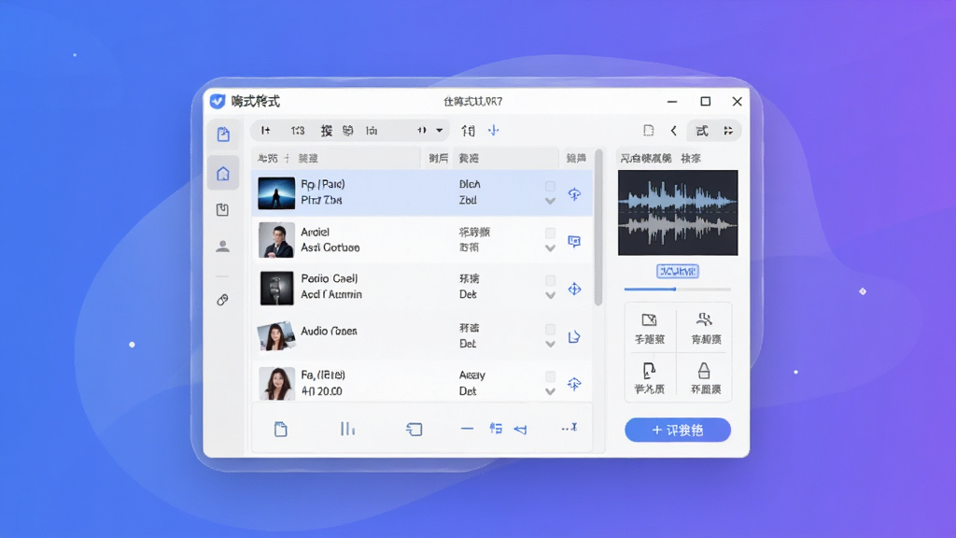Click the wide column header above Dlch
Screen dimensions: 956x538
click(x=505, y=159)
